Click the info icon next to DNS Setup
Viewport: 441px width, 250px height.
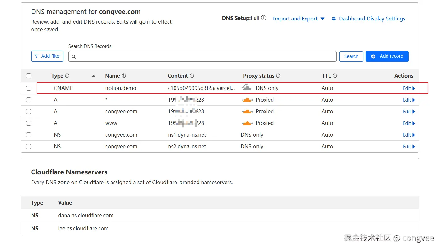click(264, 18)
